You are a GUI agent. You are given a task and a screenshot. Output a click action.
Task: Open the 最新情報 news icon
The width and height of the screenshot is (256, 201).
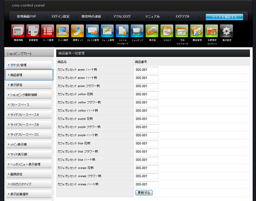[x=18, y=31]
